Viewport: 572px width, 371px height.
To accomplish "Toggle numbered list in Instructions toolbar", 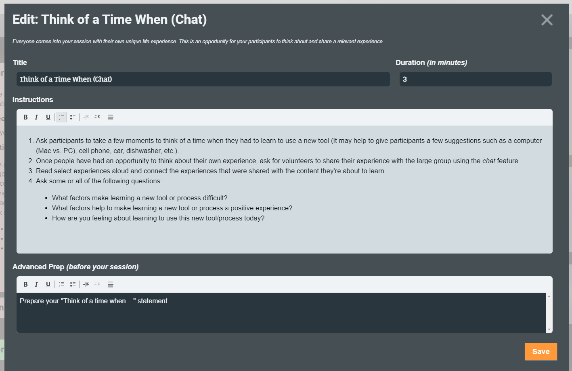I will click(61, 117).
